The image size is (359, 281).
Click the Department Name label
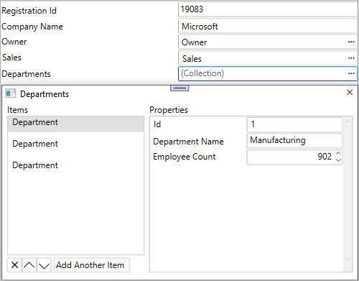tap(188, 142)
